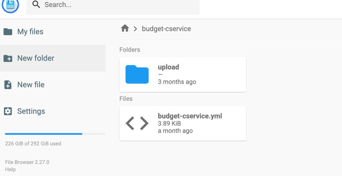The height and width of the screenshot is (176, 342).
Task: Select the New file text label
Action: tap(31, 85)
